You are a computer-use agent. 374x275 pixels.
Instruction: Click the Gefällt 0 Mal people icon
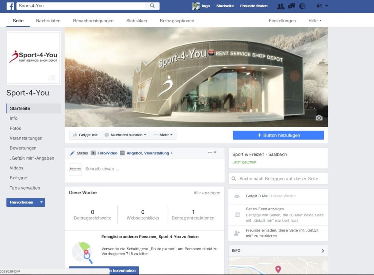(237, 196)
